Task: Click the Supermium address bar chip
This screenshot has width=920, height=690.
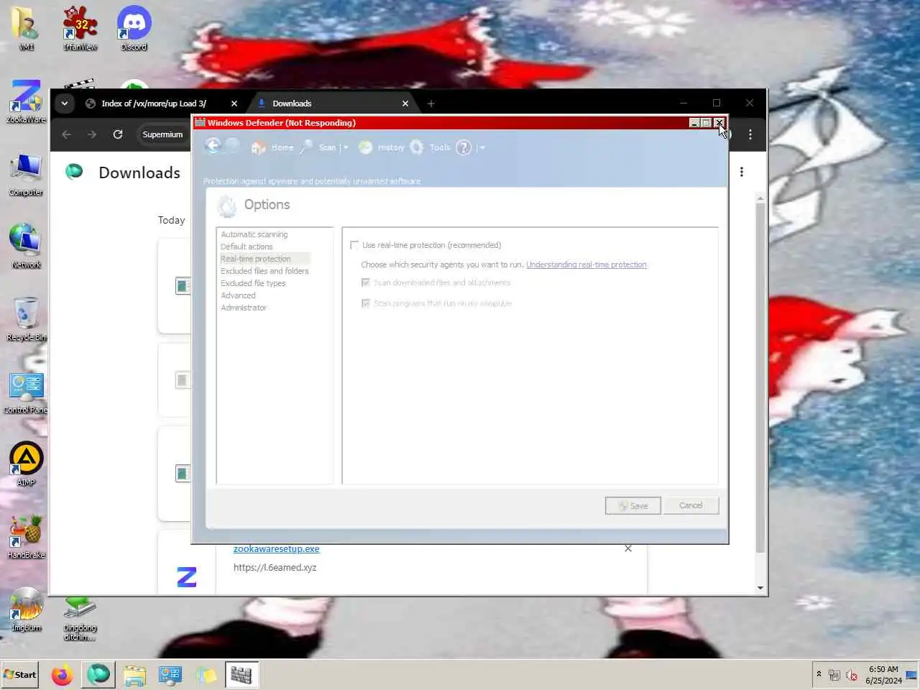Action: tap(162, 134)
